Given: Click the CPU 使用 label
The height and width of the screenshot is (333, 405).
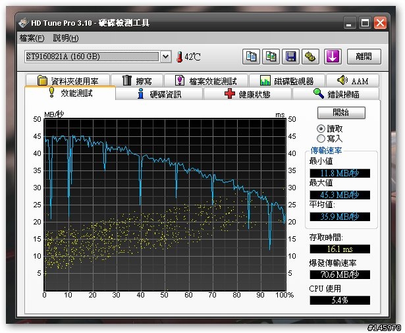Looking at the screenshot, I should [x=325, y=289].
